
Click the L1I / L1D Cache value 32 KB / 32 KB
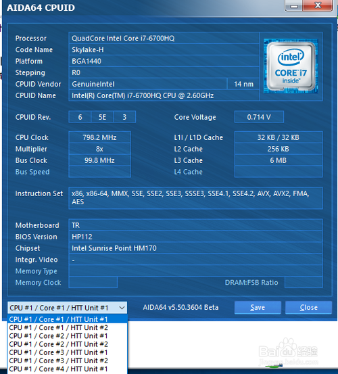279,137
